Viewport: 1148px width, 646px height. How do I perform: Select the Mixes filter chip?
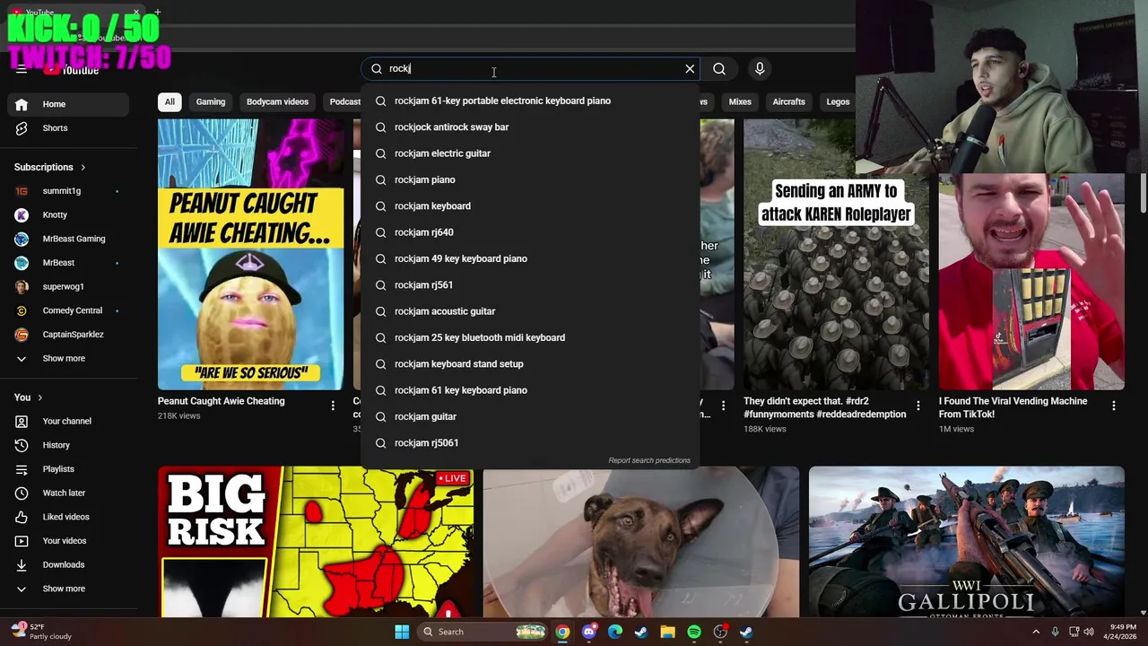tap(740, 101)
